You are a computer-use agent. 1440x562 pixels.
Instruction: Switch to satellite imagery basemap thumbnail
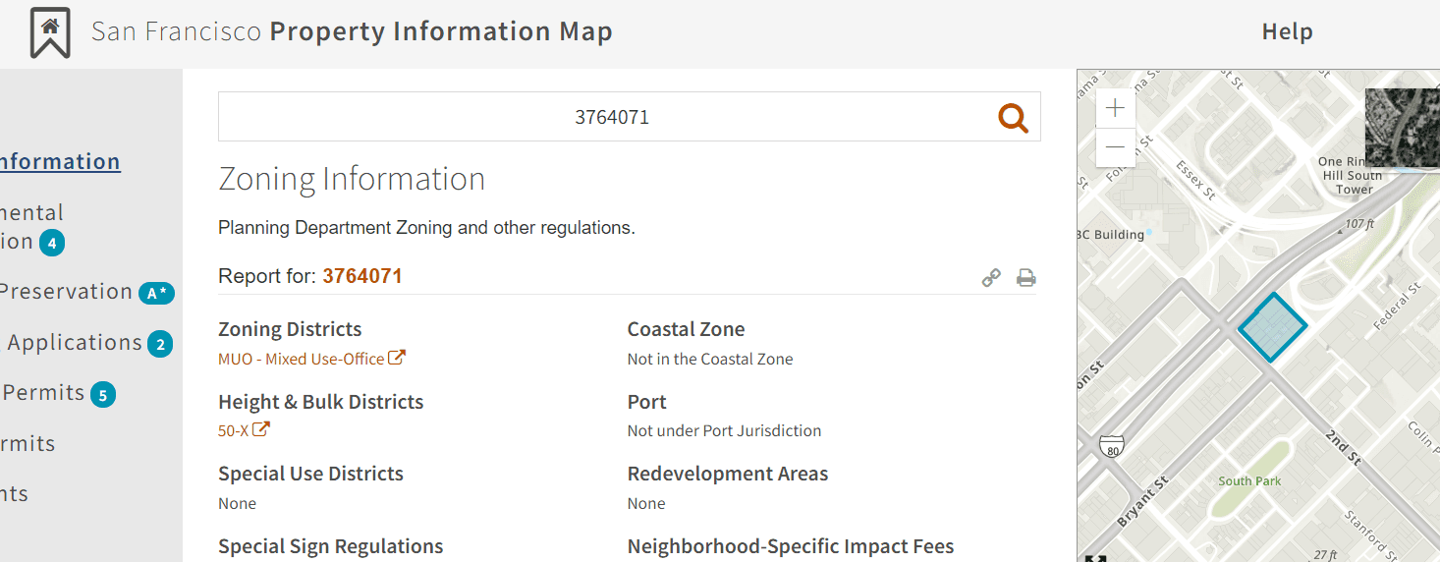click(x=1402, y=128)
